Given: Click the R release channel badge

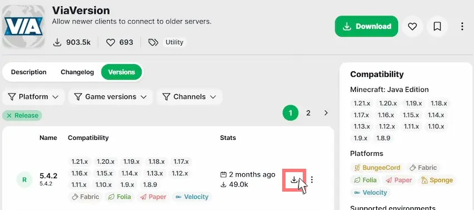Looking at the screenshot, I should point(25,180).
